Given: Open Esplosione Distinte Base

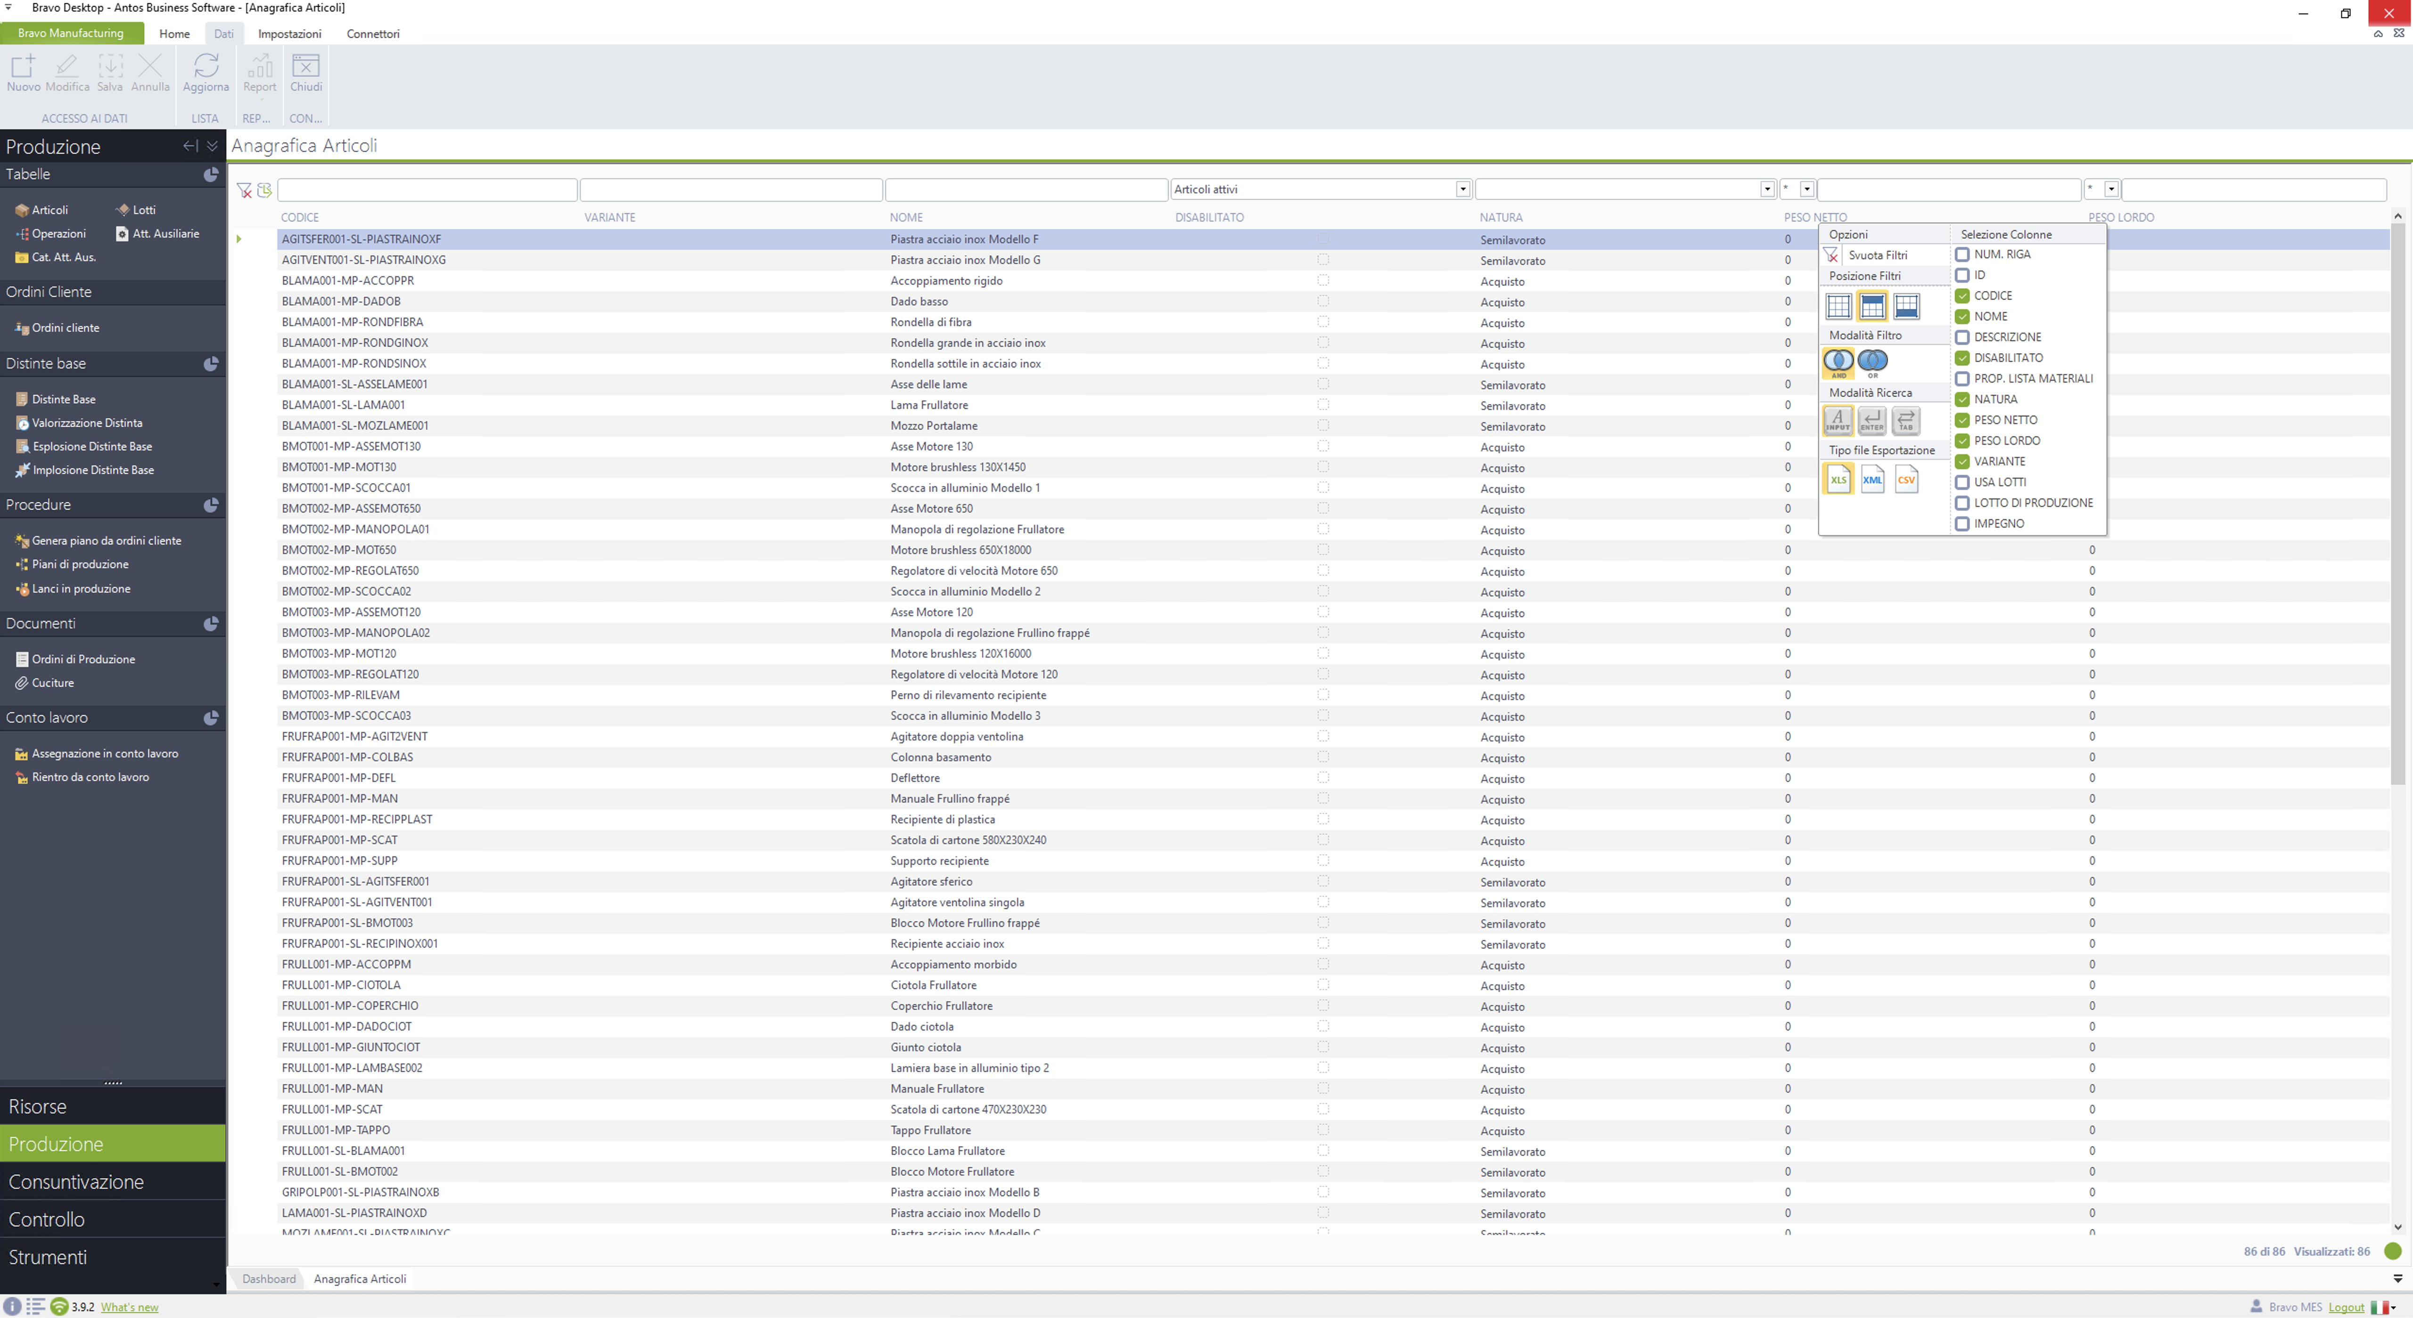Looking at the screenshot, I should tap(83, 447).
